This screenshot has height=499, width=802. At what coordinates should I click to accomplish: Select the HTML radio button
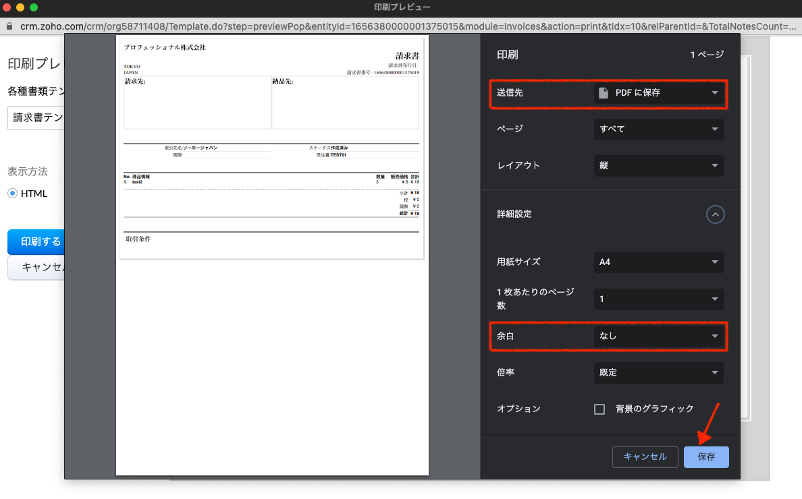point(12,194)
